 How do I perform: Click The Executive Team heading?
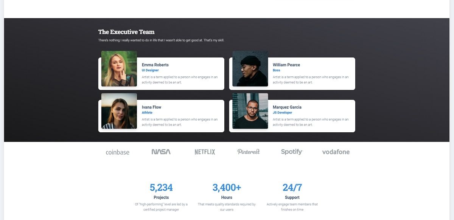pyautogui.click(x=126, y=32)
